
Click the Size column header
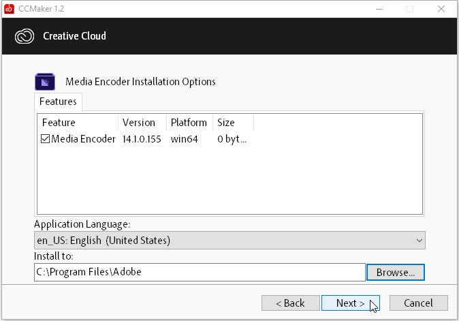[233, 123]
